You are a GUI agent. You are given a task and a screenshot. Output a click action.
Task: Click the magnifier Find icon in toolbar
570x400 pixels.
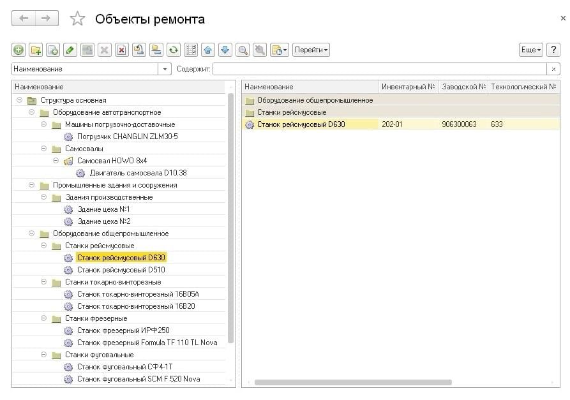[x=243, y=50]
